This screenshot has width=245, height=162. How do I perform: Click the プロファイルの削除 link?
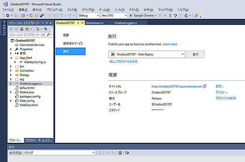(226, 98)
